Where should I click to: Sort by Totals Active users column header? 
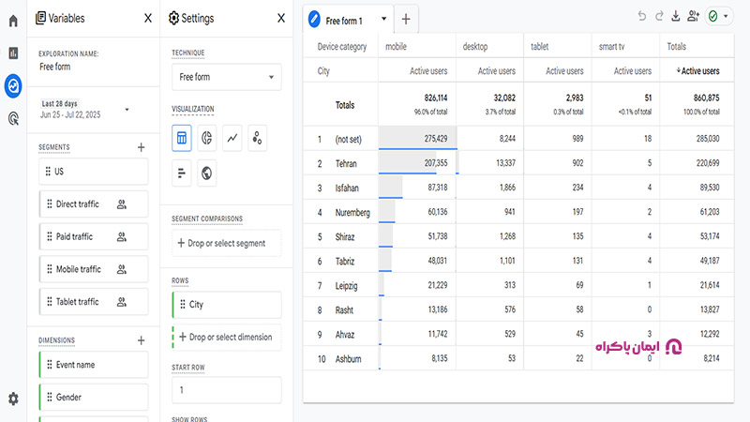click(x=697, y=71)
